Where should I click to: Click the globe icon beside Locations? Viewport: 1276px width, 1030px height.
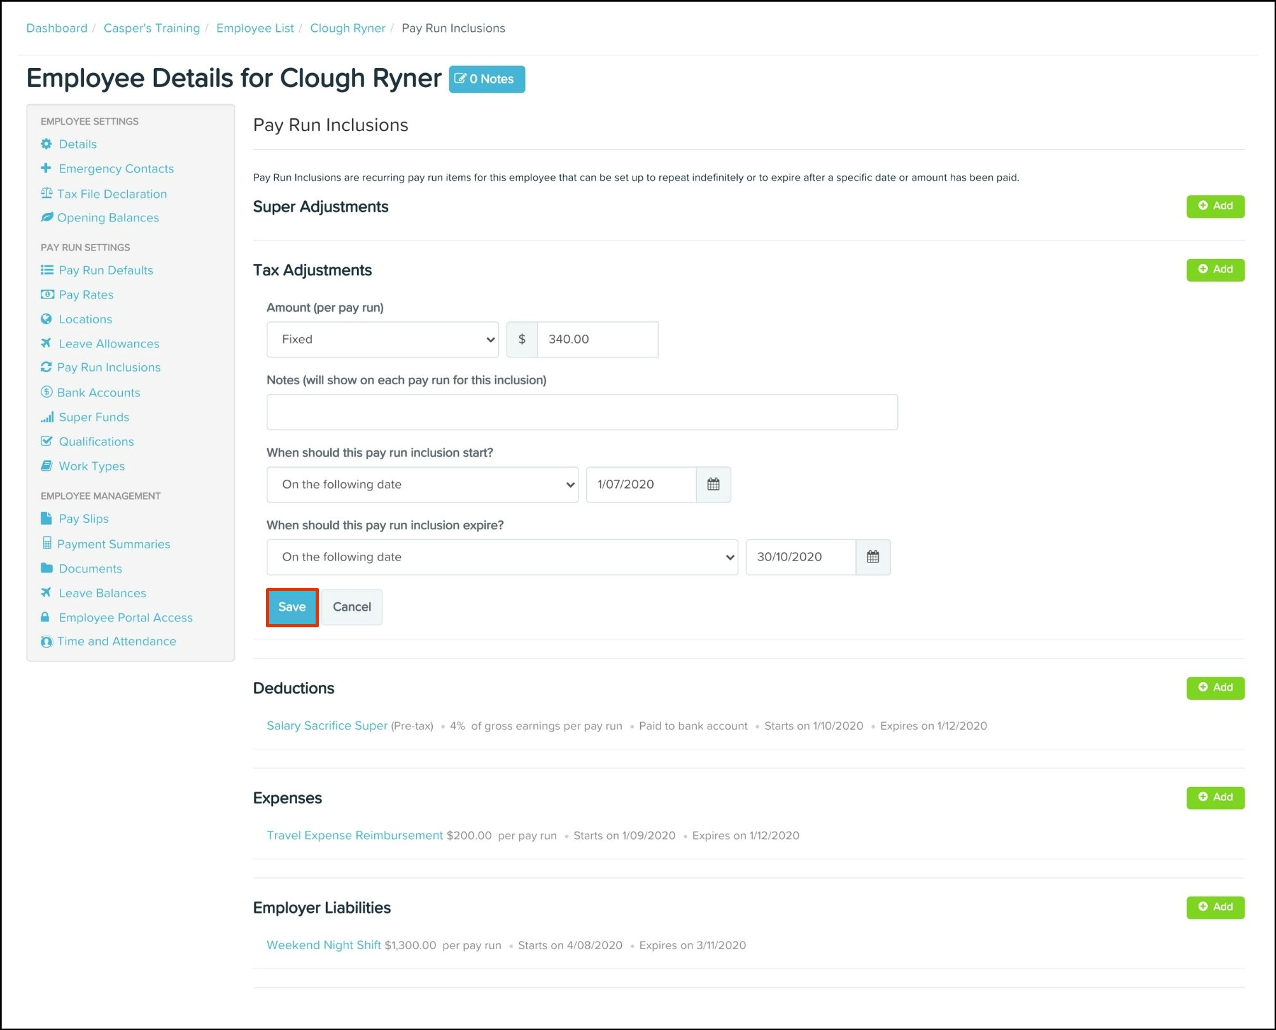(46, 319)
